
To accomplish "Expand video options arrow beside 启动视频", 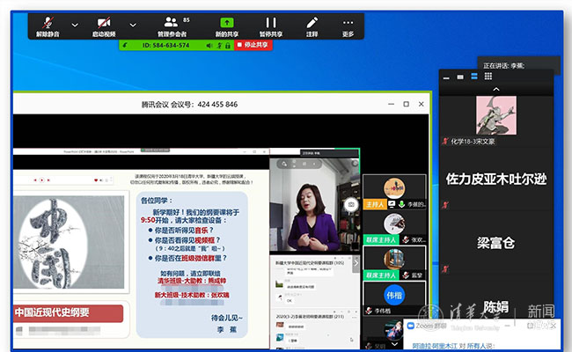I will coord(133,25).
